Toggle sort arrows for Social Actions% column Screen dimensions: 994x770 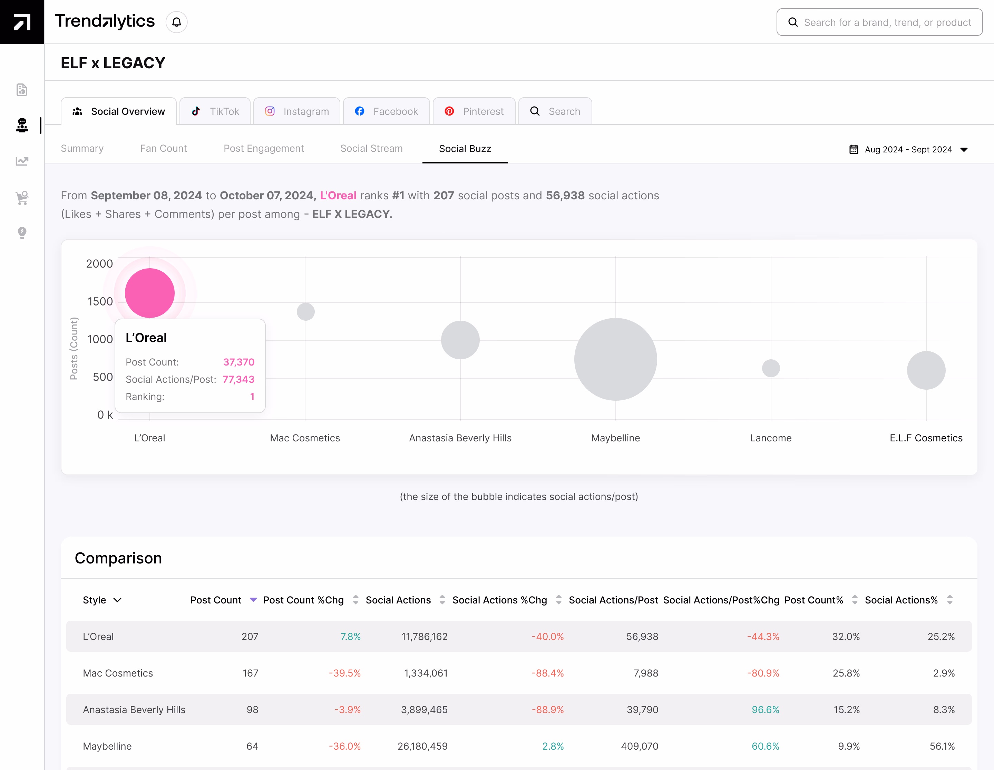(949, 600)
